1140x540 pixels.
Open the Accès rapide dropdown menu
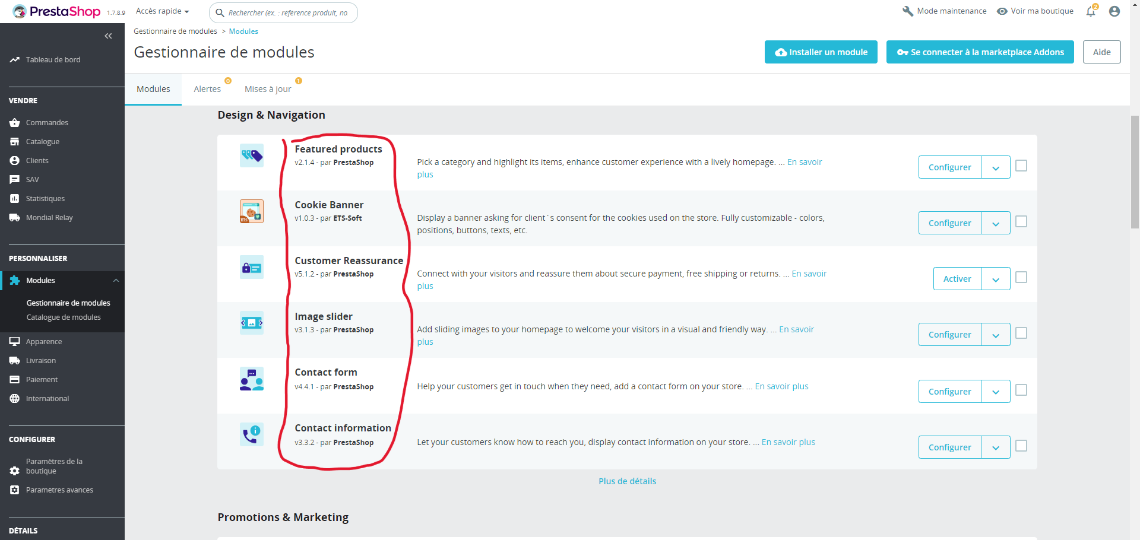(x=162, y=11)
